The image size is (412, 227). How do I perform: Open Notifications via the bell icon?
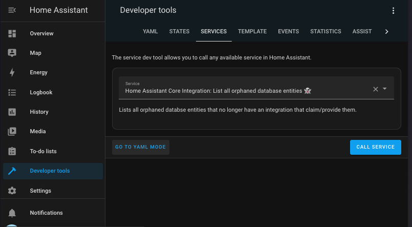coord(12,213)
